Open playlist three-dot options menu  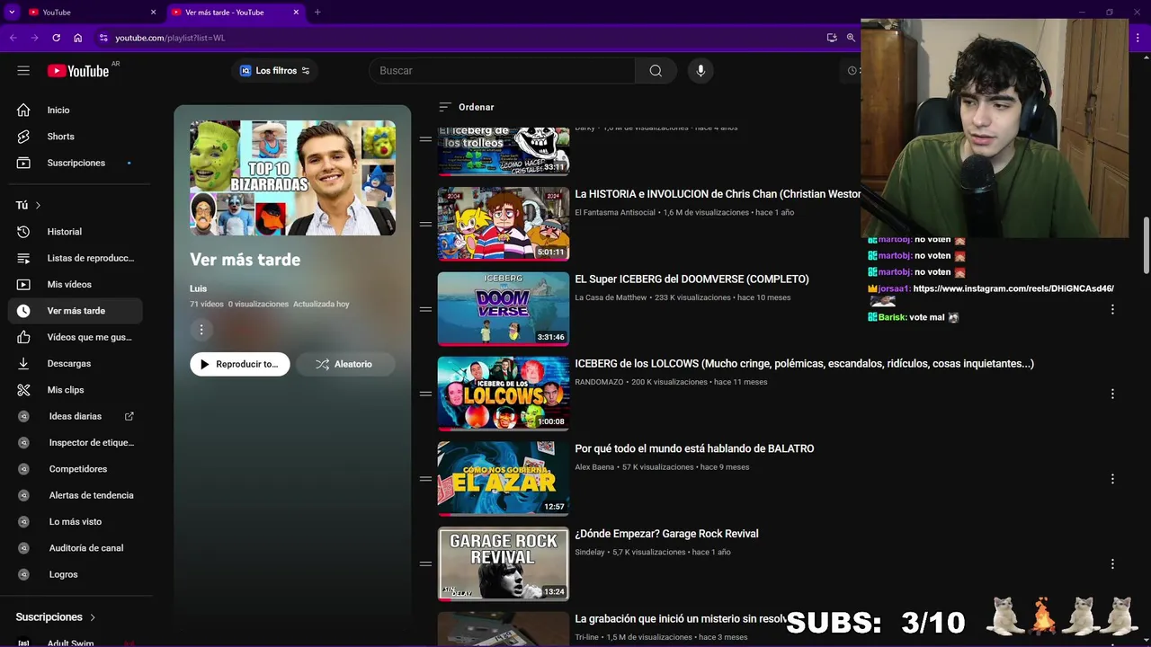pos(201,330)
